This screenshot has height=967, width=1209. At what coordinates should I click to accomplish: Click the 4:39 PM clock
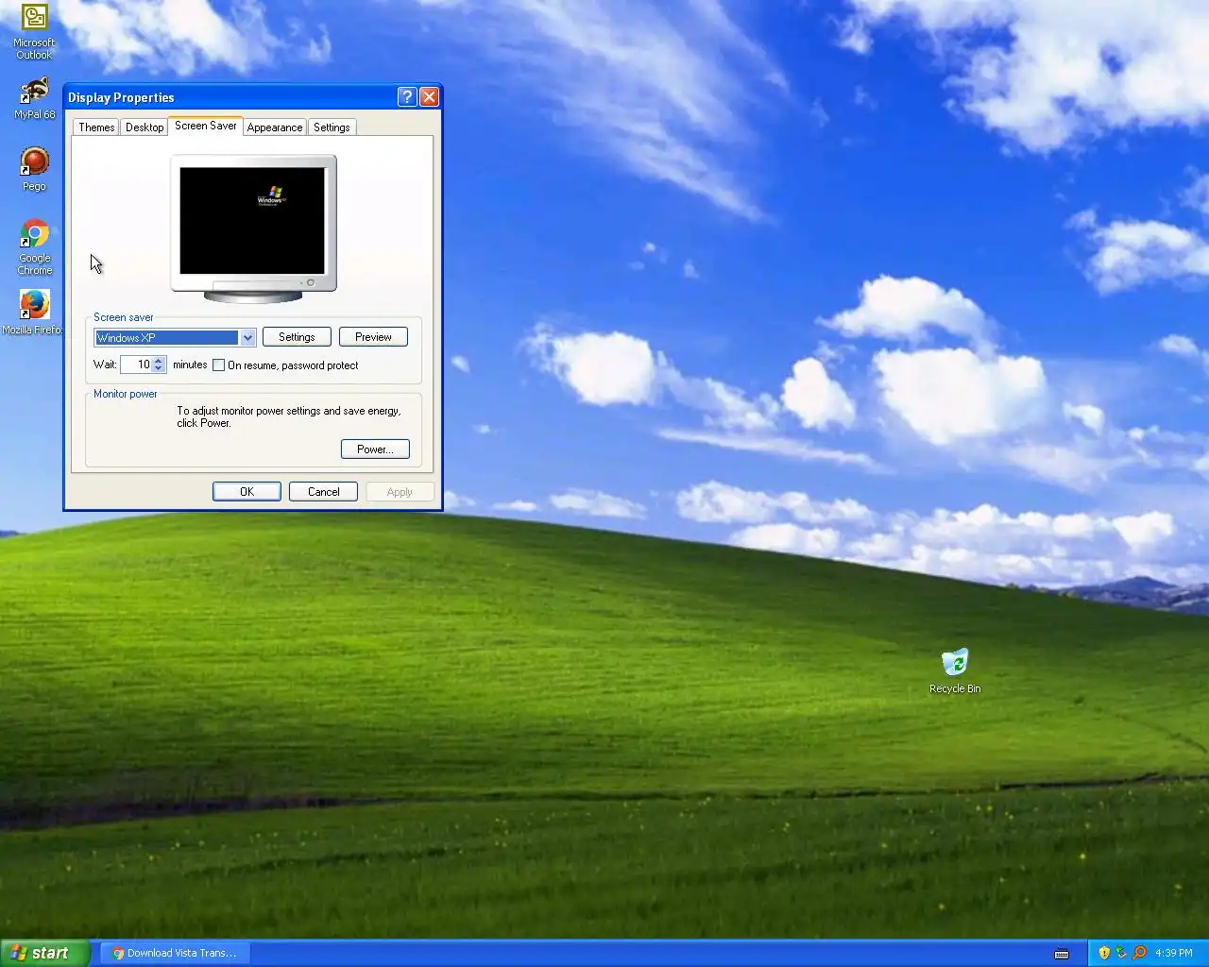[1174, 953]
